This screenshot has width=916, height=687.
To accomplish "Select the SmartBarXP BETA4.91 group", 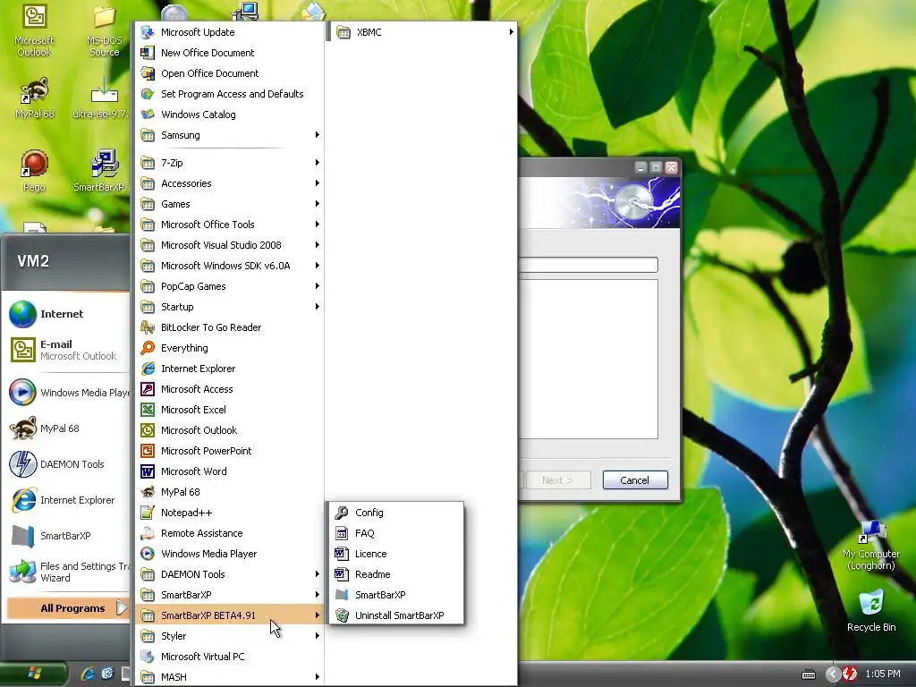I will click(229, 615).
